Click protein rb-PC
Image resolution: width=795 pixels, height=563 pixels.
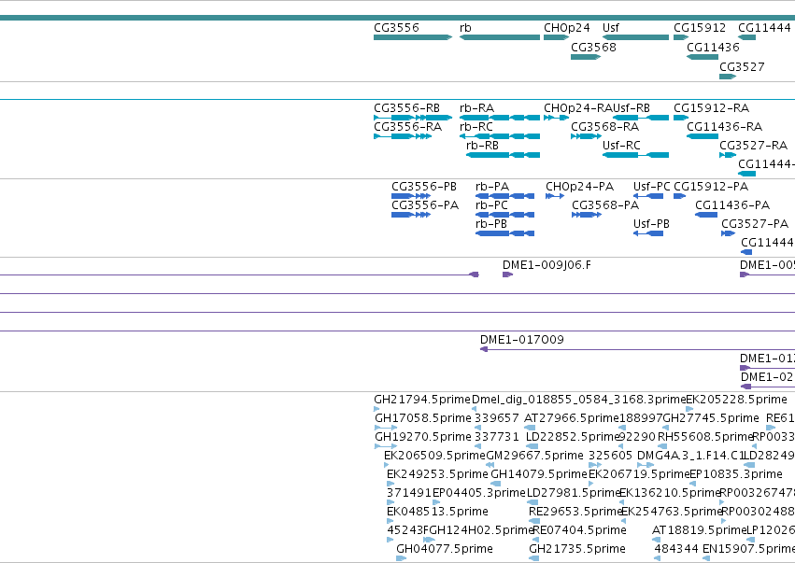click(x=505, y=215)
